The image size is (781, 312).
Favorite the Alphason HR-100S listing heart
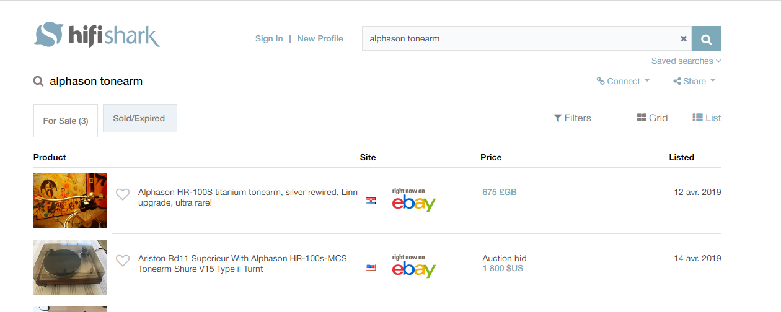(x=123, y=194)
